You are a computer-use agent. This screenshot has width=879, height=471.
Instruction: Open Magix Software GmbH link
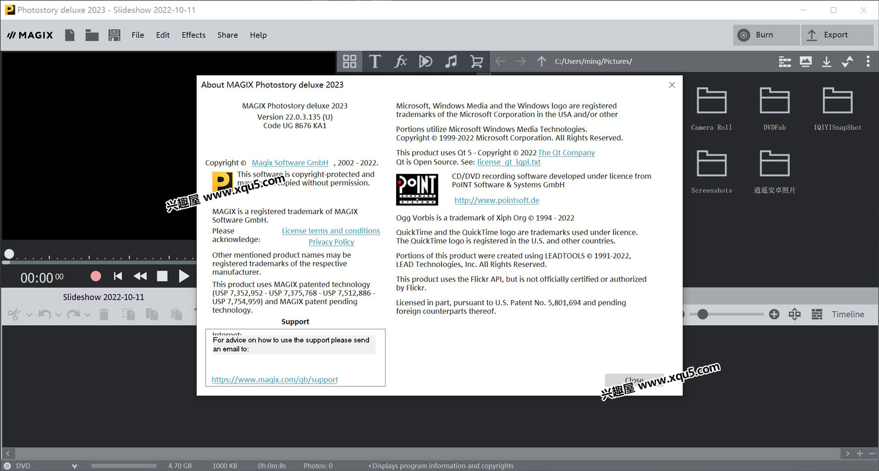(x=290, y=163)
